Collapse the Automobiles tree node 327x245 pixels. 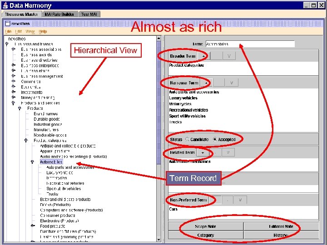click(32, 162)
